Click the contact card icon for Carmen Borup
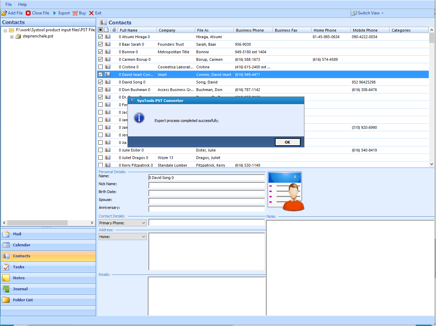Image resolution: width=436 pixels, height=326 pixels. pyautogui.click(x=108, y=59)
